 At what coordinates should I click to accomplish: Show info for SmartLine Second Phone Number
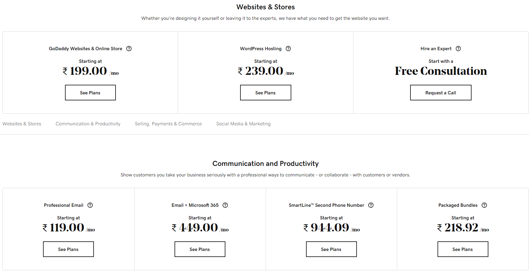371,205
